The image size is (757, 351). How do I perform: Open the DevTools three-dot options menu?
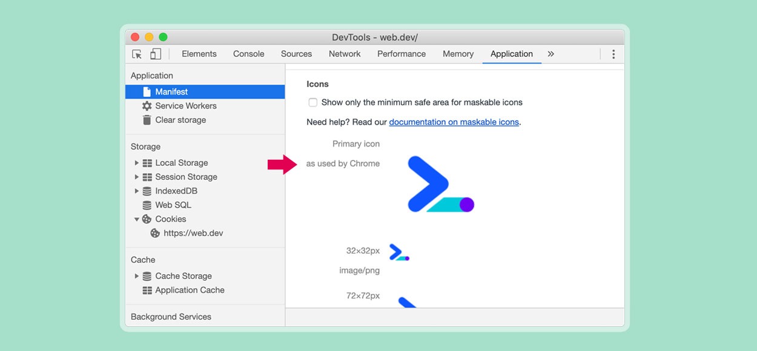(x=613, y=54)
